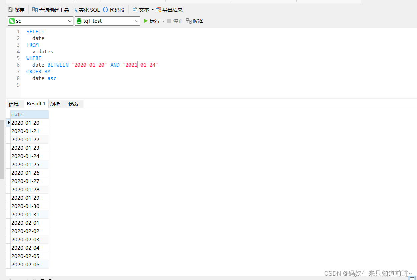This screenshot has width=417, height=280.
Task: Select the 2020-02-04 result cell
Action: [30, 248]
